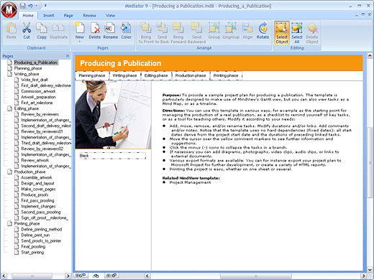The height and width of the screenshot is (280, 374).
Task: Click the Undo icon in quick access toolbar
Action: click(30, 6)
